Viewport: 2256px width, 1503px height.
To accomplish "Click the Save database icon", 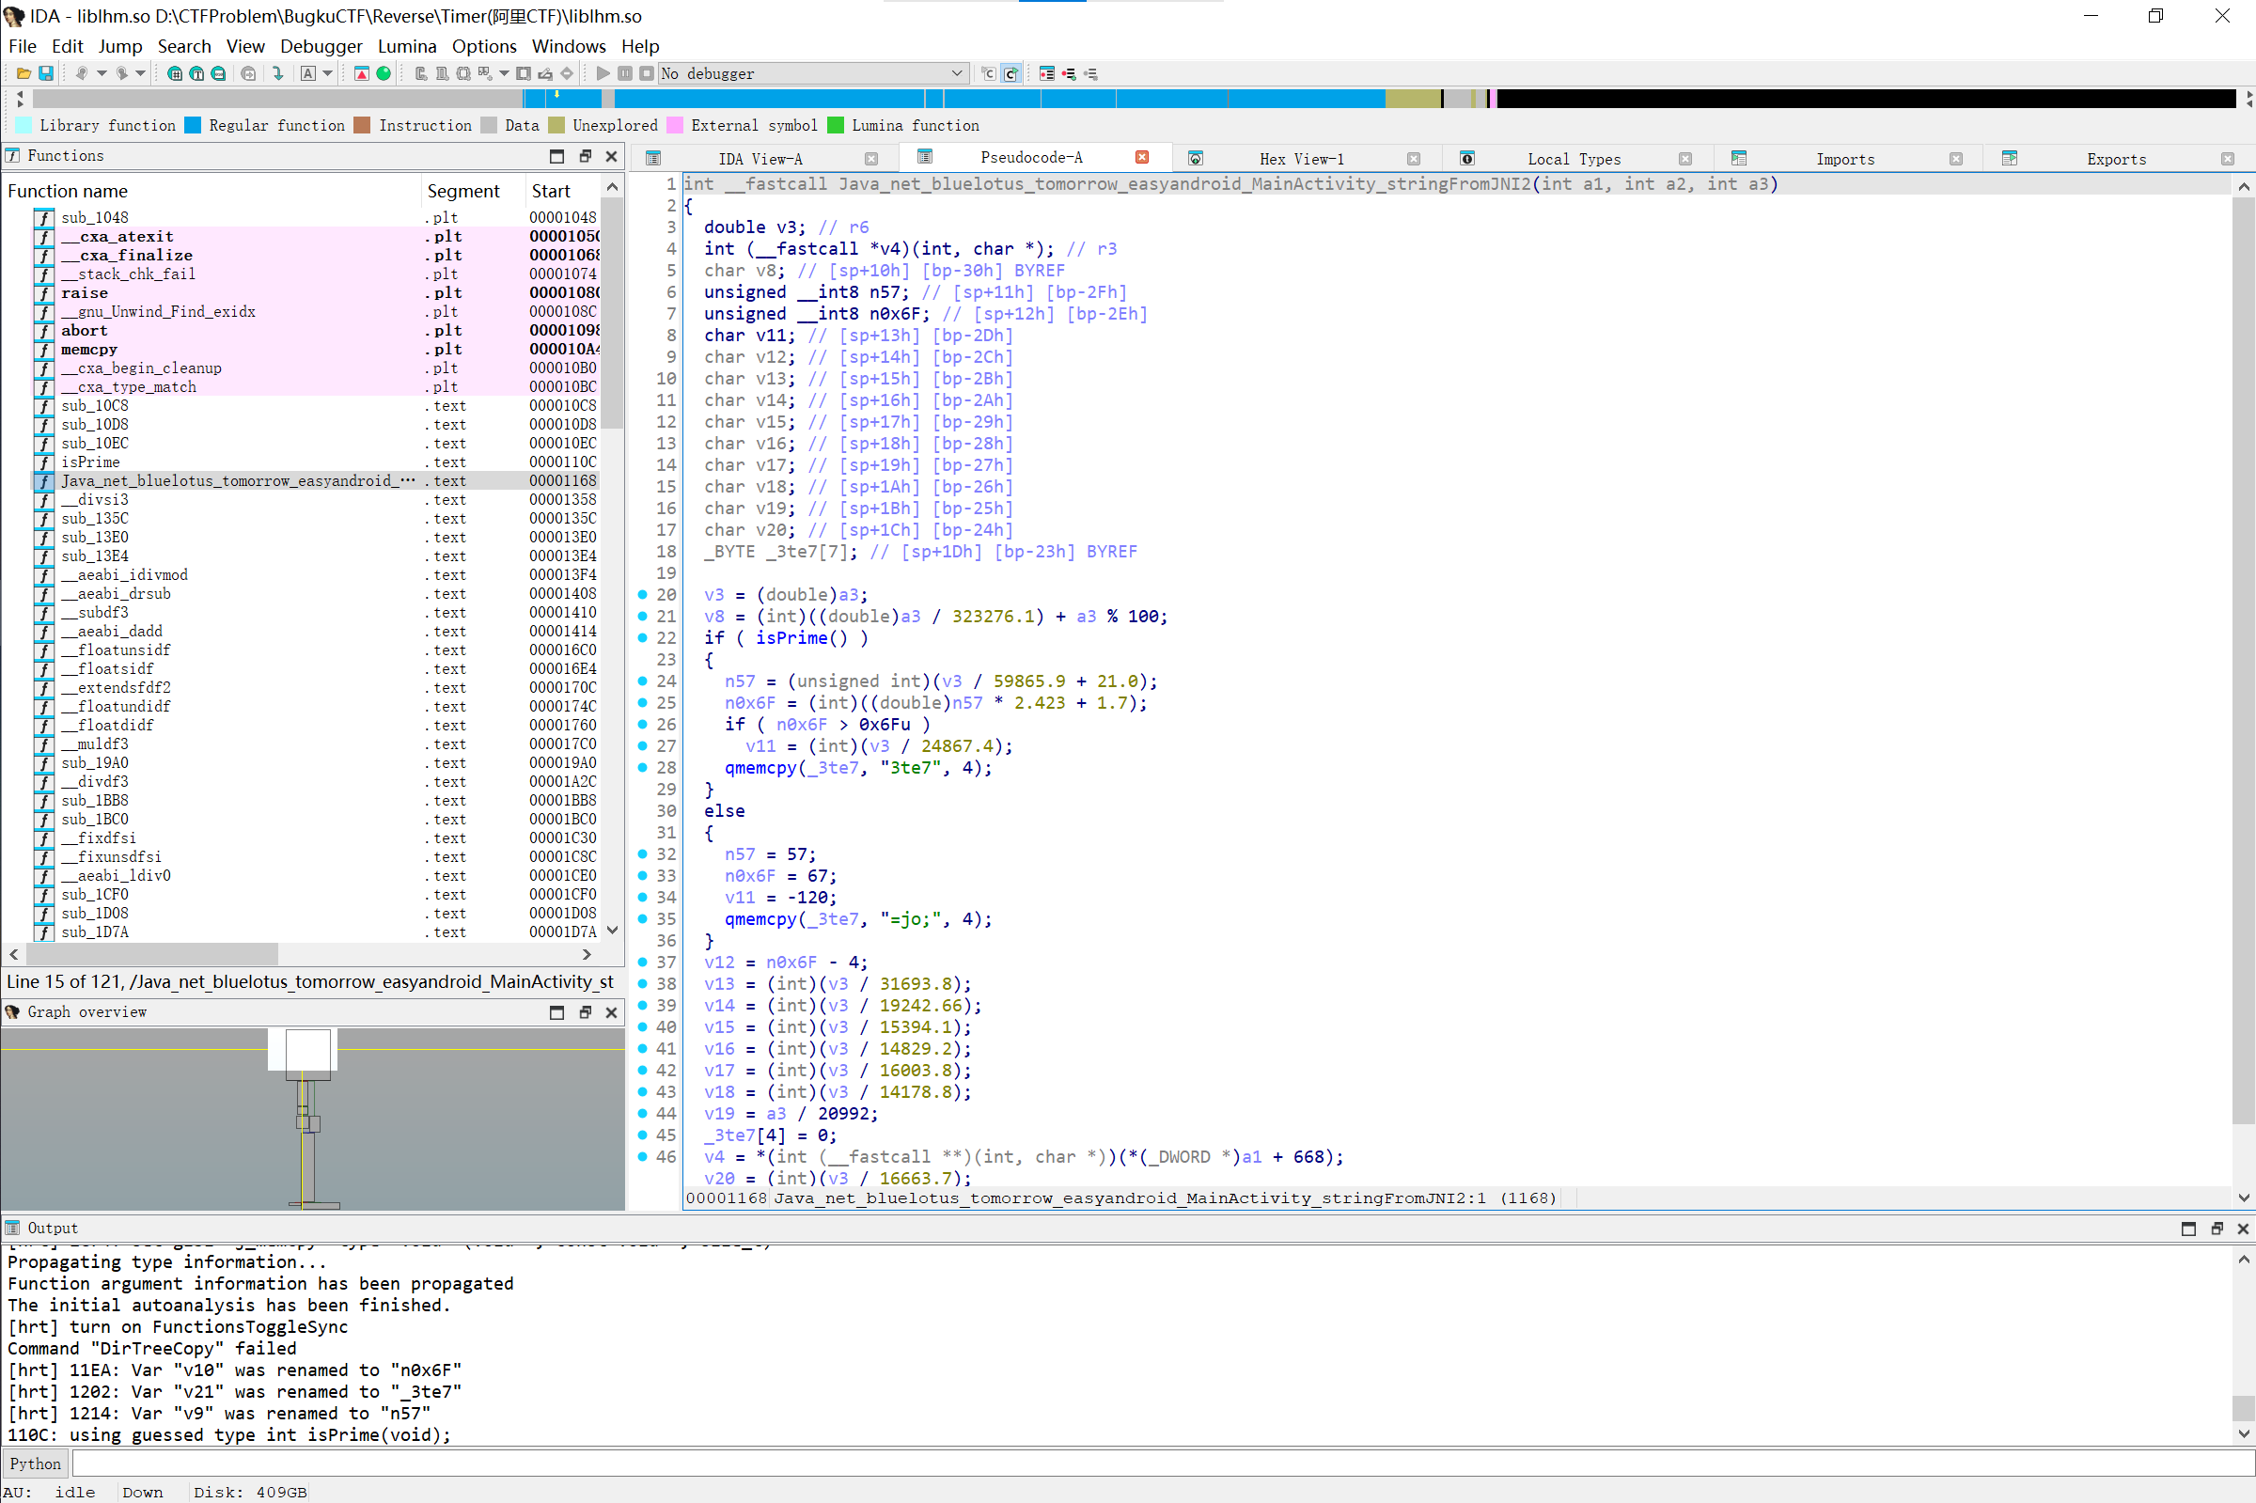I will [45, 74].
